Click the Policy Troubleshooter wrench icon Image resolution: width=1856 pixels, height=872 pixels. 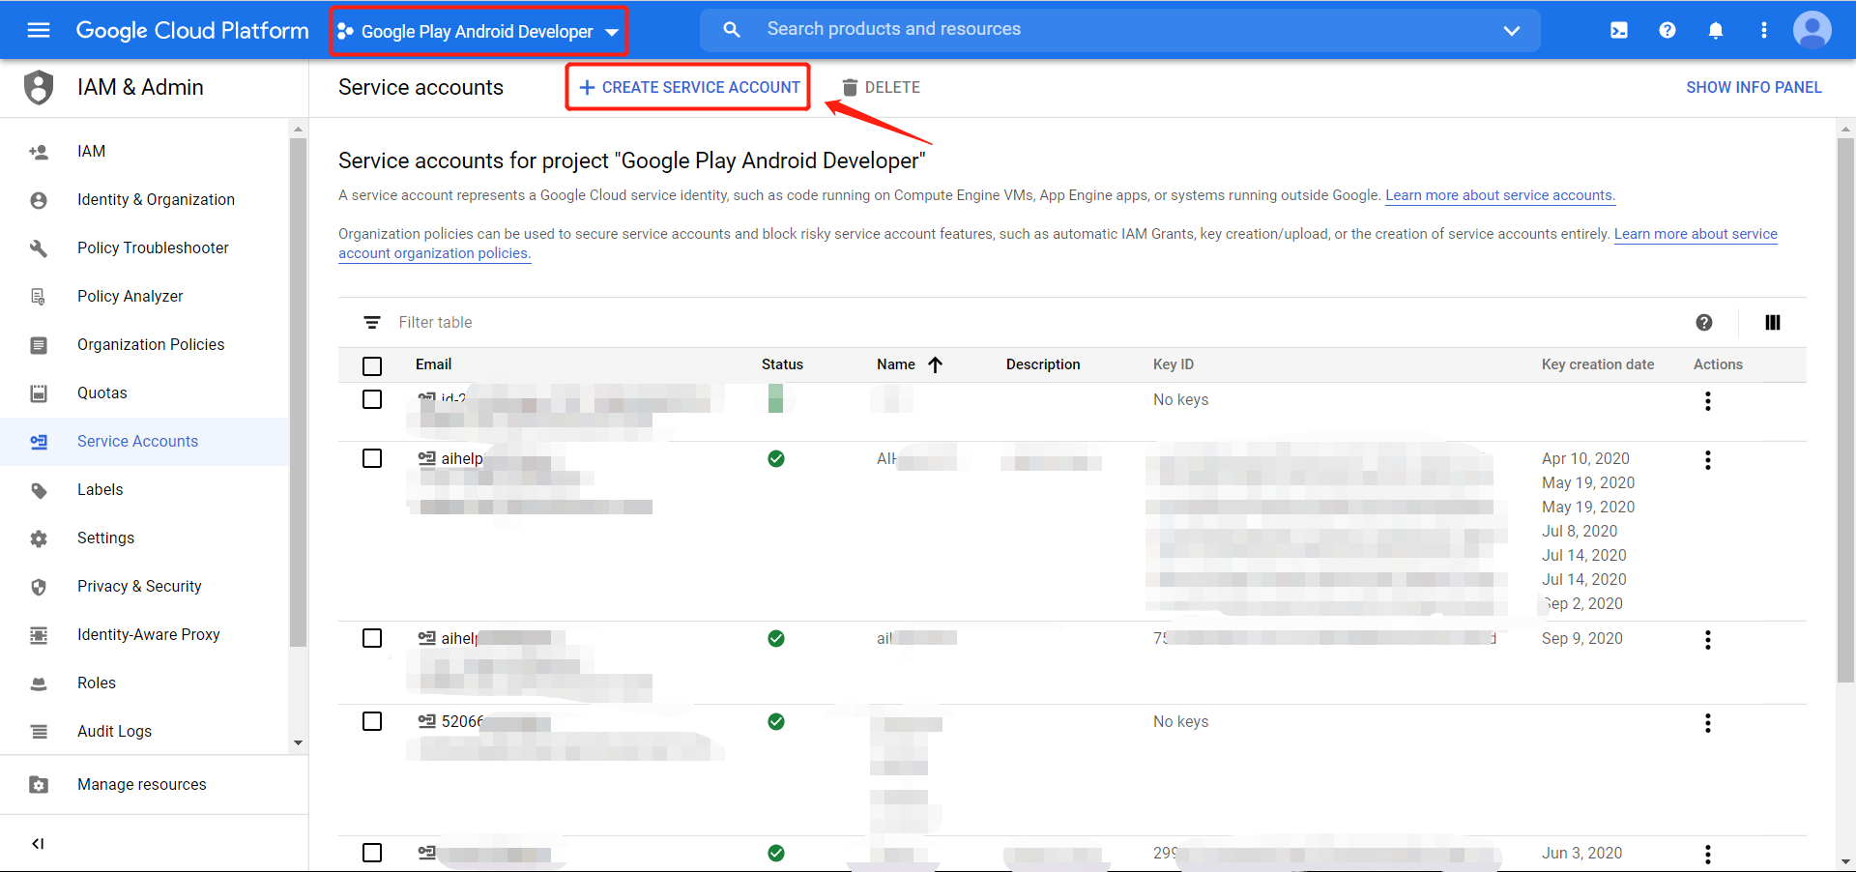39,248
